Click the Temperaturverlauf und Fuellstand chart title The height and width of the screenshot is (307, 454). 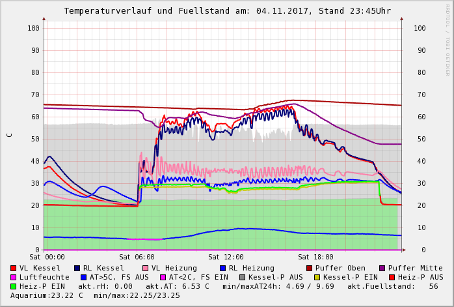coord(227,11)
